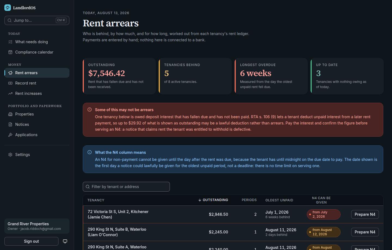Go to Record rent
392x250 pixels.
pos(37,83)
